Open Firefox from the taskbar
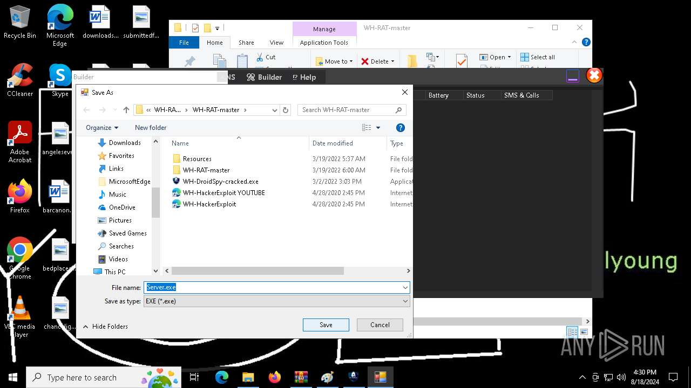This screenshot has height=388, width=691. click(274, 377)
